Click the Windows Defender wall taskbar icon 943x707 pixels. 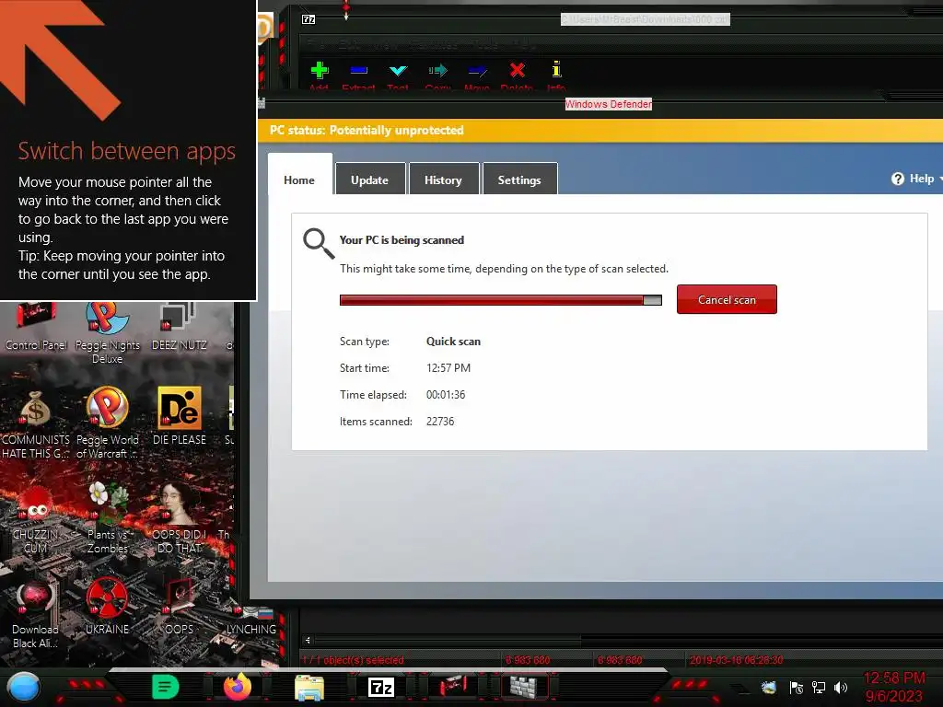[524, 687]
